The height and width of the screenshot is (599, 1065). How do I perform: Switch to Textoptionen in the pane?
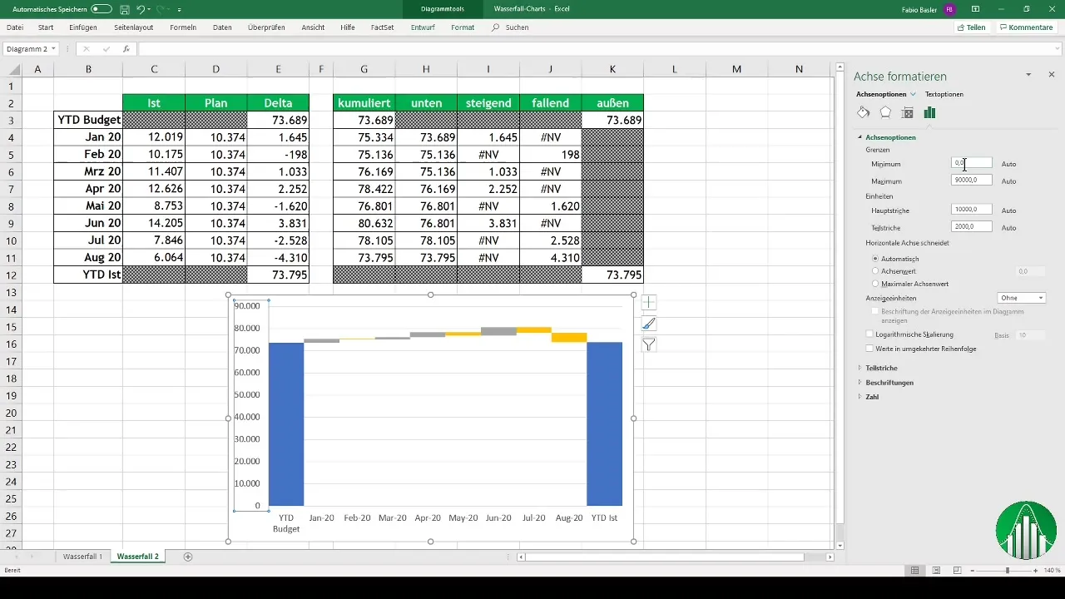point(944,94)
